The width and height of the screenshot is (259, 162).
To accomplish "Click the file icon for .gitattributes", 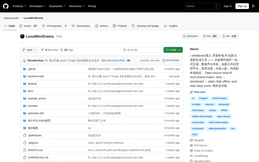I will click(x=25, y=135).
